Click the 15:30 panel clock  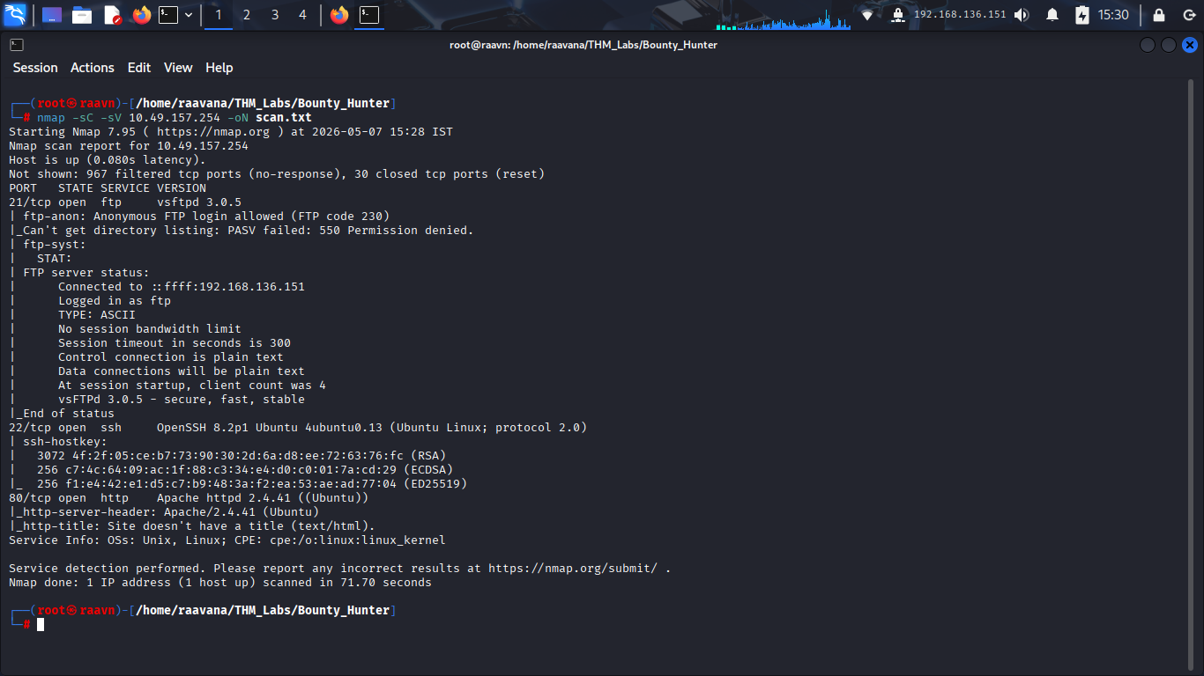pyautogui.click(x=1114, y=15)
